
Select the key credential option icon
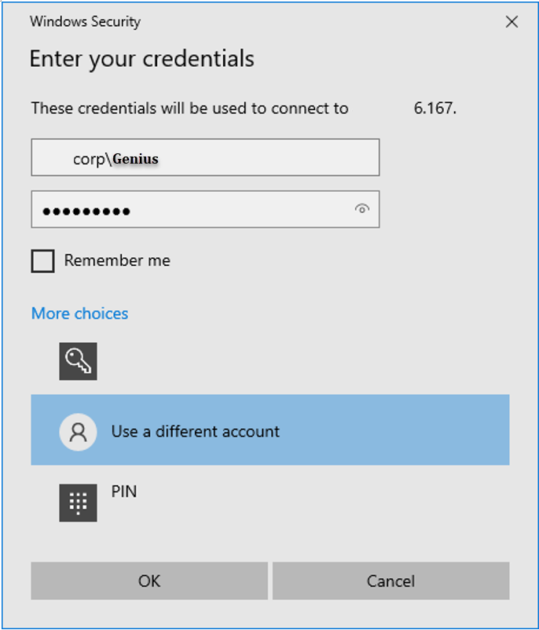pos(78,361)
